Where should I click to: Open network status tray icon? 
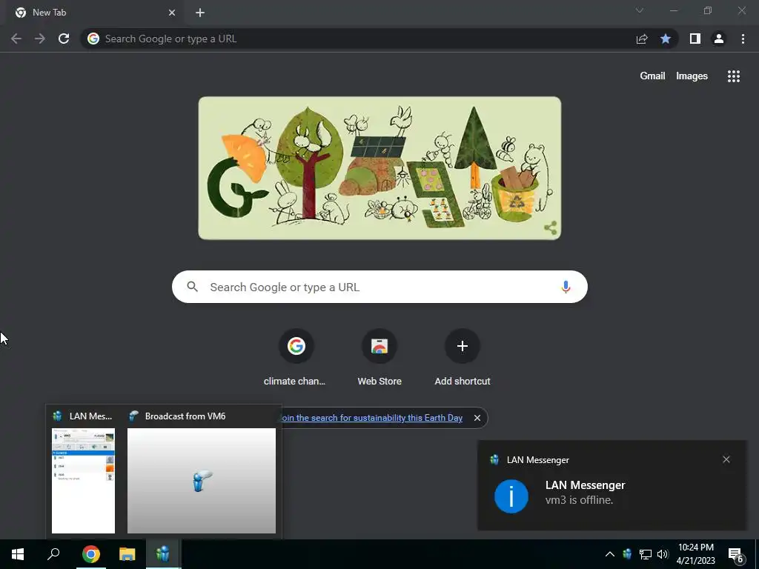[646, 554]
